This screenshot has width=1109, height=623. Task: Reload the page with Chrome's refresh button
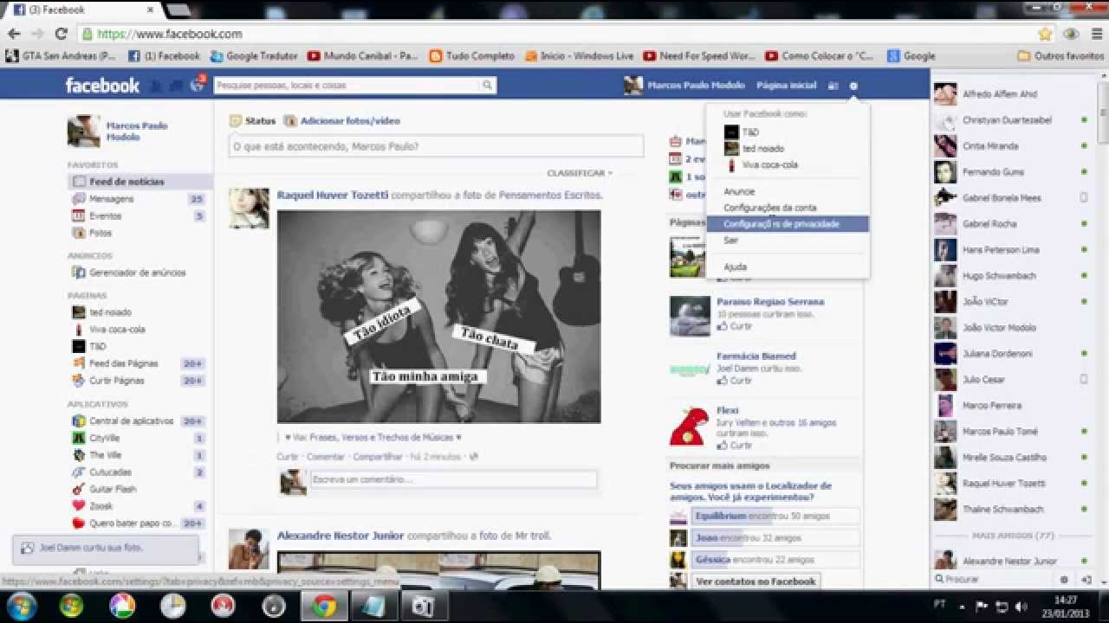coord(61,34)
